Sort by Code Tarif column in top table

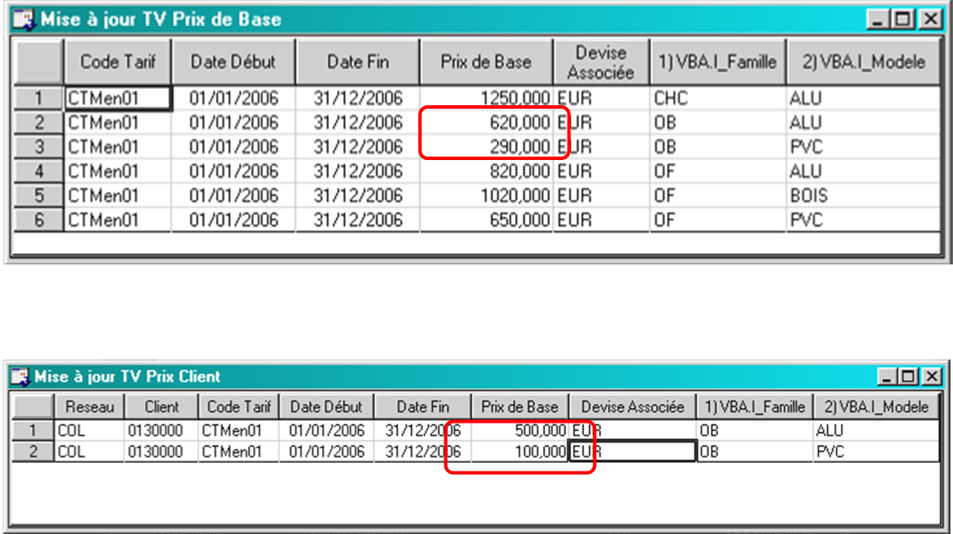117,62
